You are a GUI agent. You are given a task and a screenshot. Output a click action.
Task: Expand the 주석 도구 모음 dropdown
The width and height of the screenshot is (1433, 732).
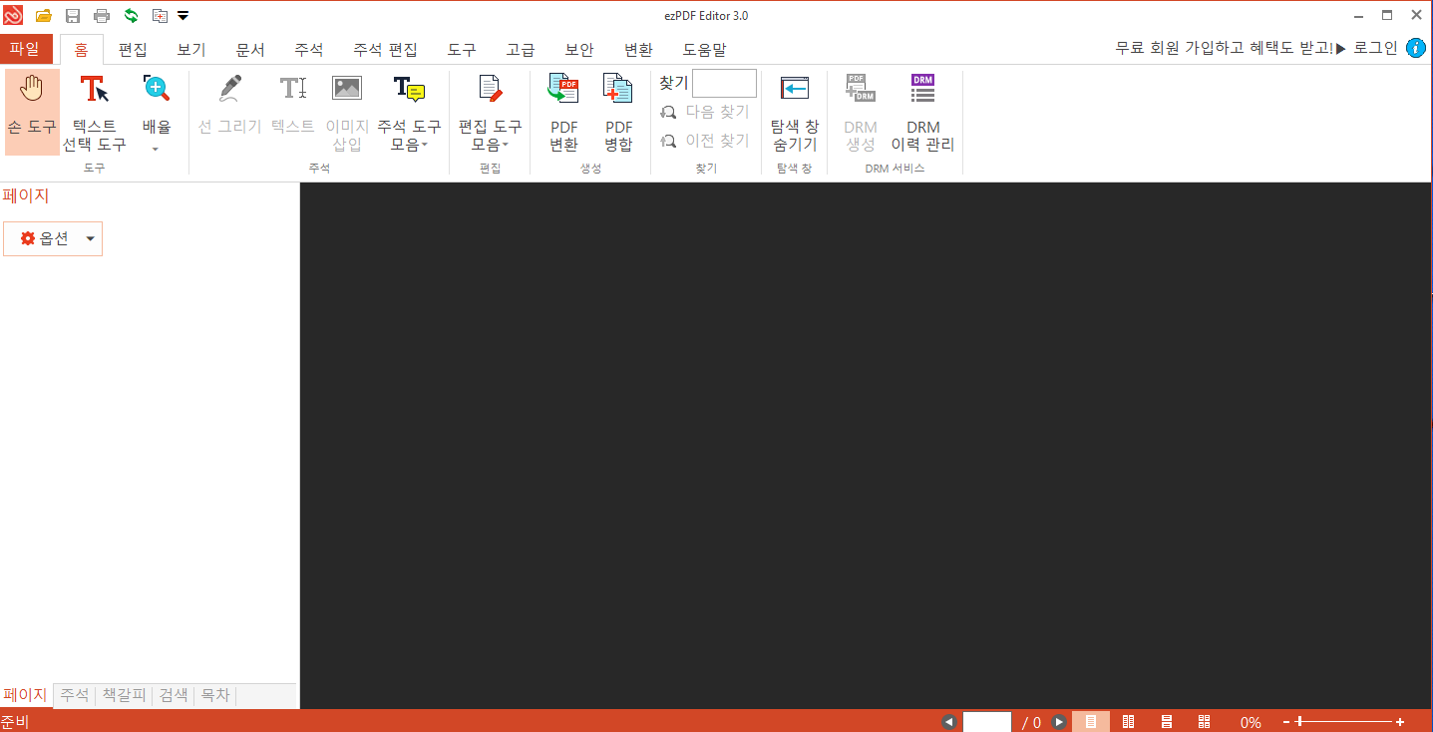[409, 112]
